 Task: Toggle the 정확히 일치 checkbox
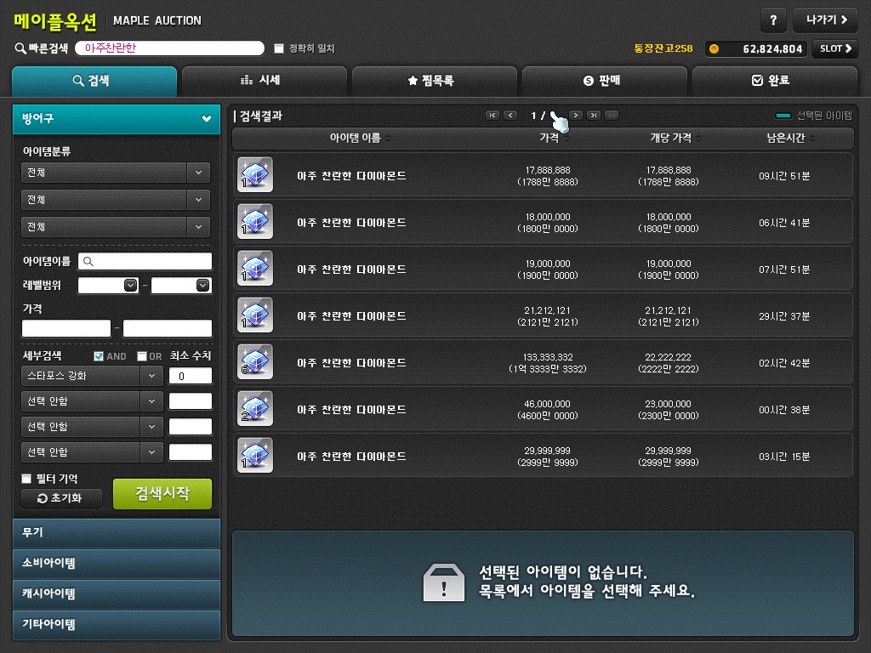click(x=279, y=48)
